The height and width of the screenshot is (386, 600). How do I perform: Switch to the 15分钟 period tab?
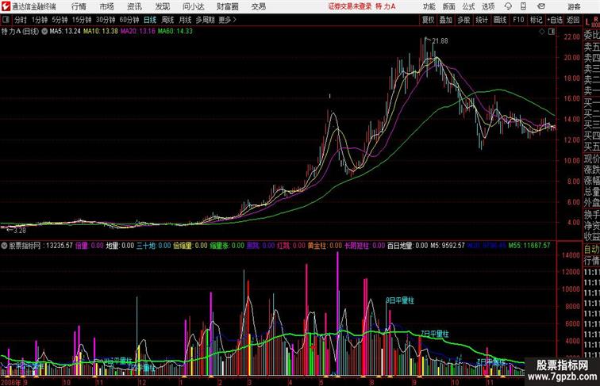(x=82, y=20)
